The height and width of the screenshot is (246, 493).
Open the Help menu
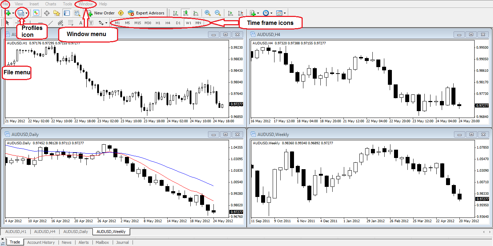[x=103, y=4]
